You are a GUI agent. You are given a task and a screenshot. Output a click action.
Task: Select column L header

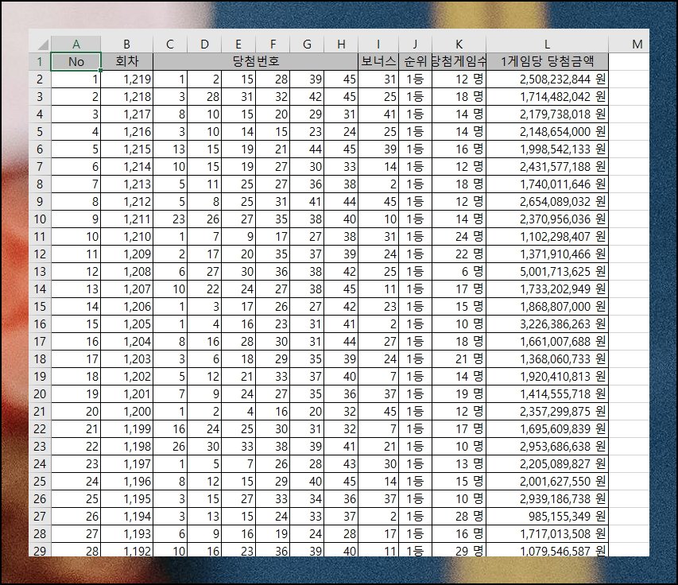tap(547, 44)
